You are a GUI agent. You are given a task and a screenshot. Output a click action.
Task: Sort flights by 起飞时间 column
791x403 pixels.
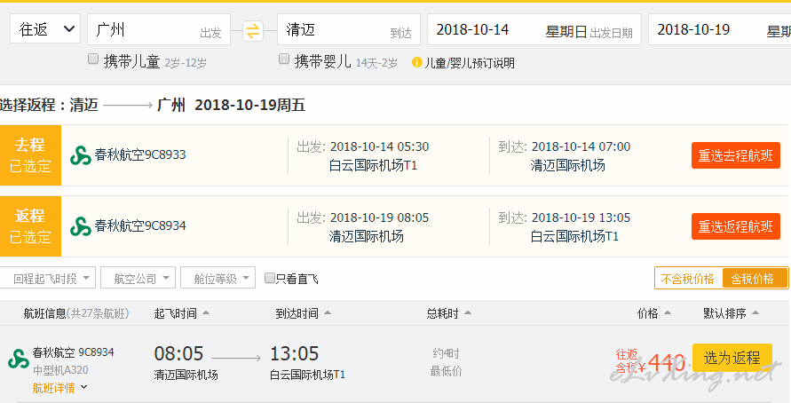tap(175, 313)
